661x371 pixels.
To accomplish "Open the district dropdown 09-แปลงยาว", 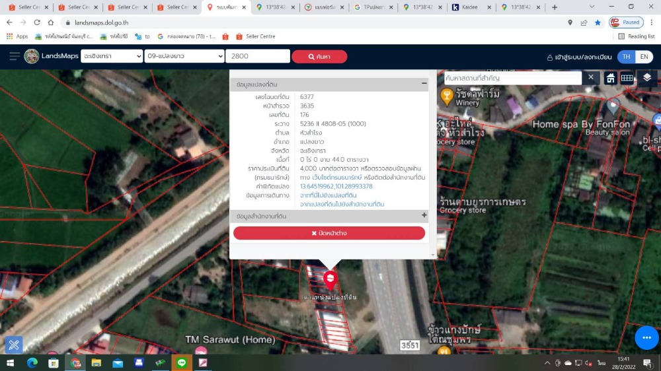I will tap(184, 56).
